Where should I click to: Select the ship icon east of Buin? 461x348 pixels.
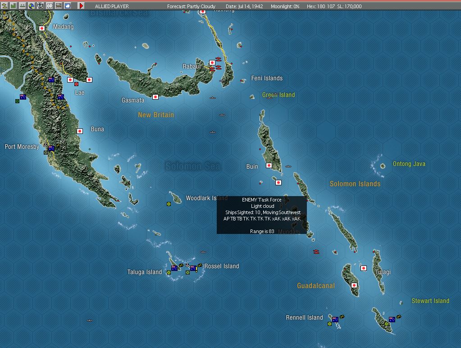pos(288,166)
